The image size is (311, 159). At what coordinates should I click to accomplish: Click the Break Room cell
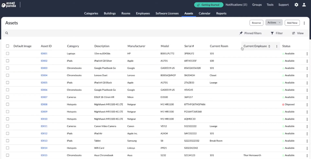(x=216, y=141)
